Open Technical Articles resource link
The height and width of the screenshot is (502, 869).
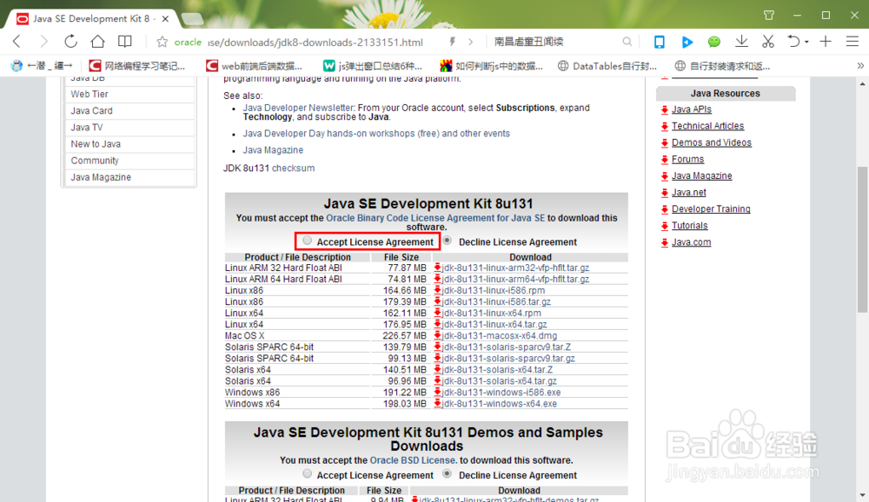coord(707,126)
